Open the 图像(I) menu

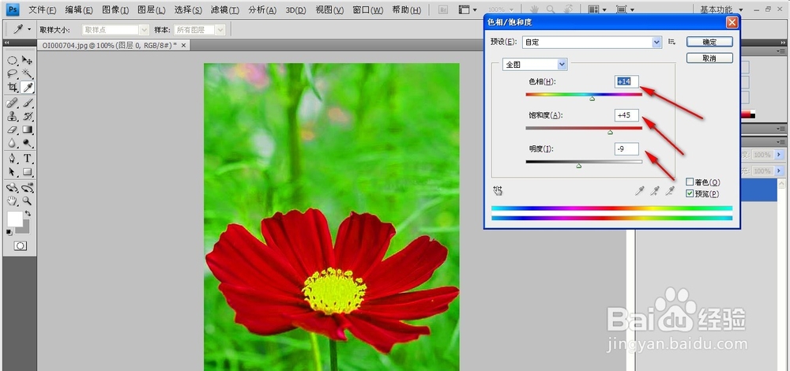(x=115, y=10)
